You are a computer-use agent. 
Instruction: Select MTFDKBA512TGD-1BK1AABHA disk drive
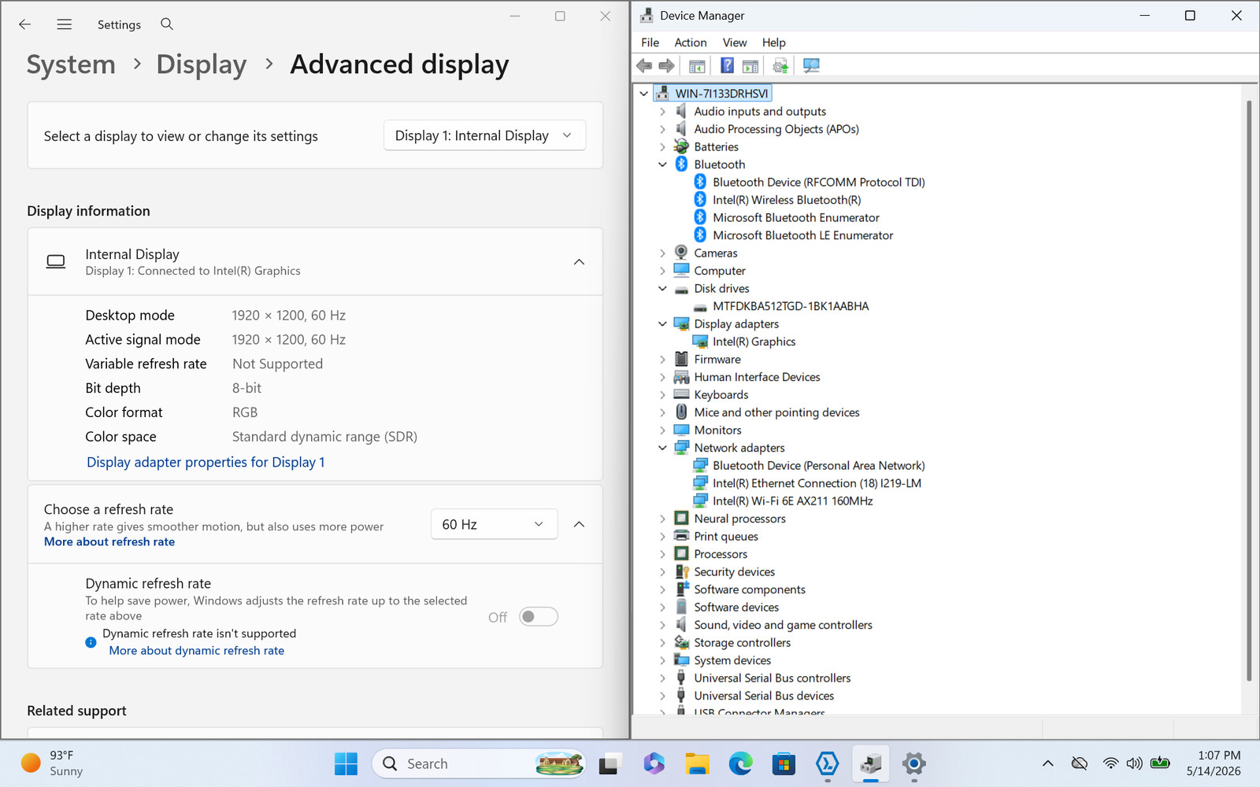tap(791, 306)
